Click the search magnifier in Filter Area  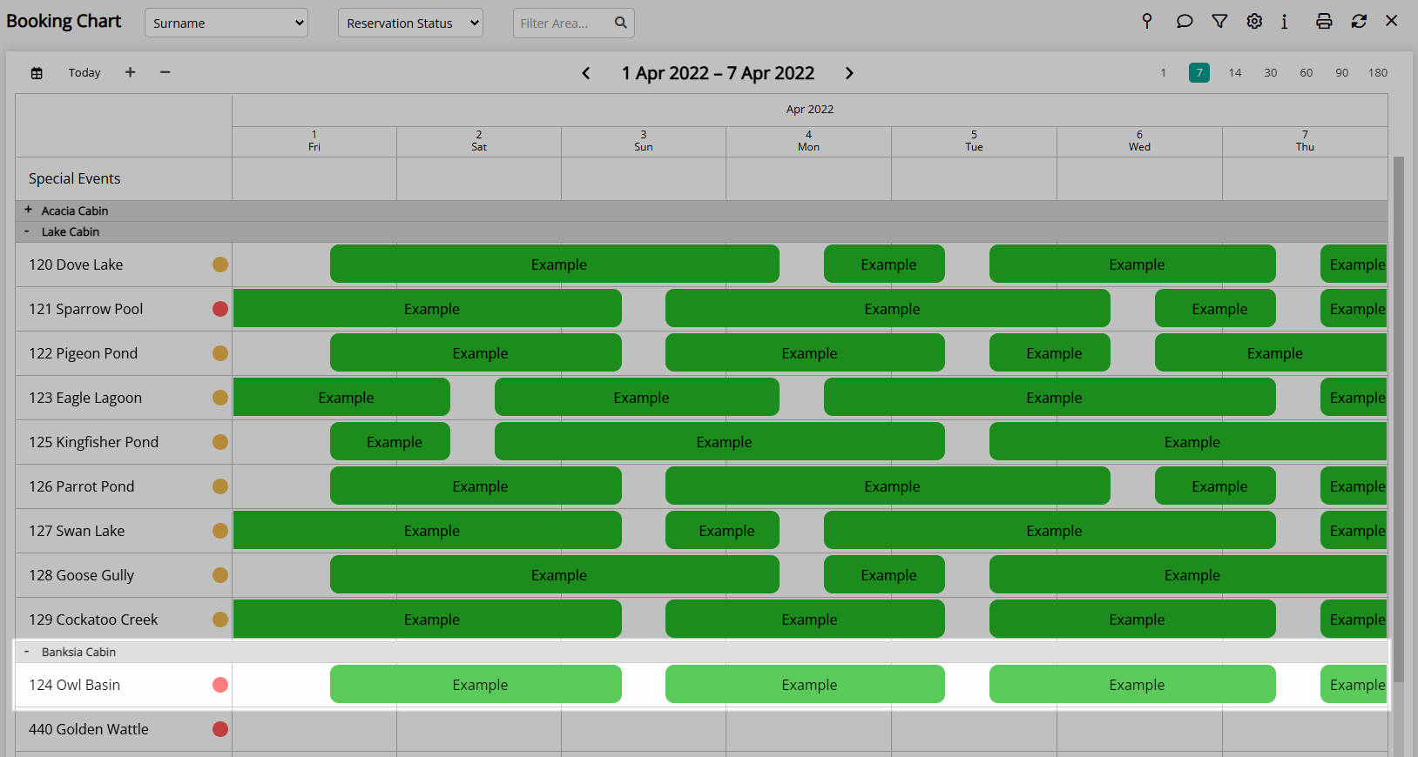[621, 23]
